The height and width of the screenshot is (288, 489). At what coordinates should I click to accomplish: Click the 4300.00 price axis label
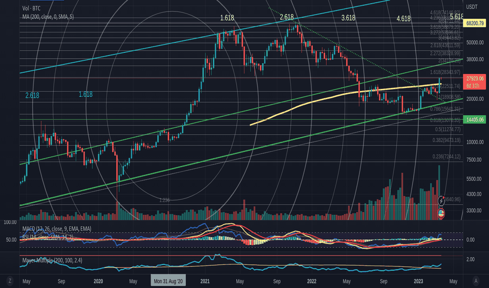point(475,194)
